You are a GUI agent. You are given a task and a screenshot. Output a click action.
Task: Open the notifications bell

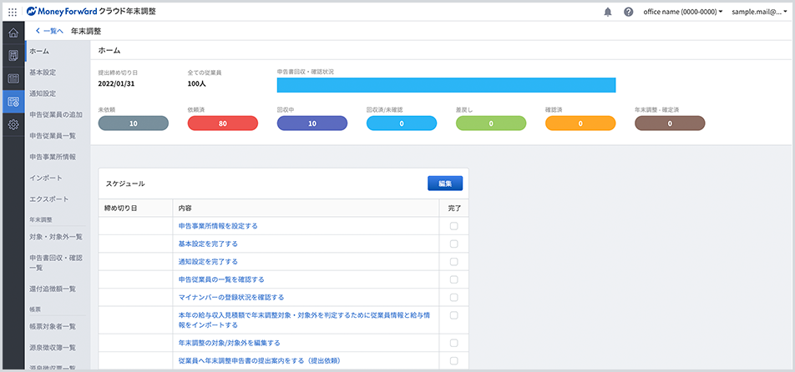coord(608,12)
